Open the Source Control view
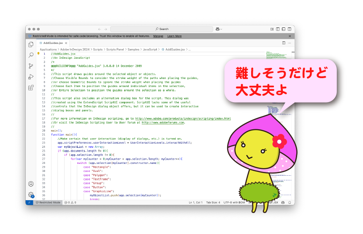The image size is (363, 234). (31, 66)
